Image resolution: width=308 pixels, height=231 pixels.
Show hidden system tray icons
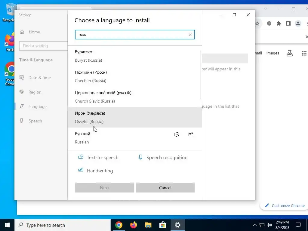[x=254, y=225]
